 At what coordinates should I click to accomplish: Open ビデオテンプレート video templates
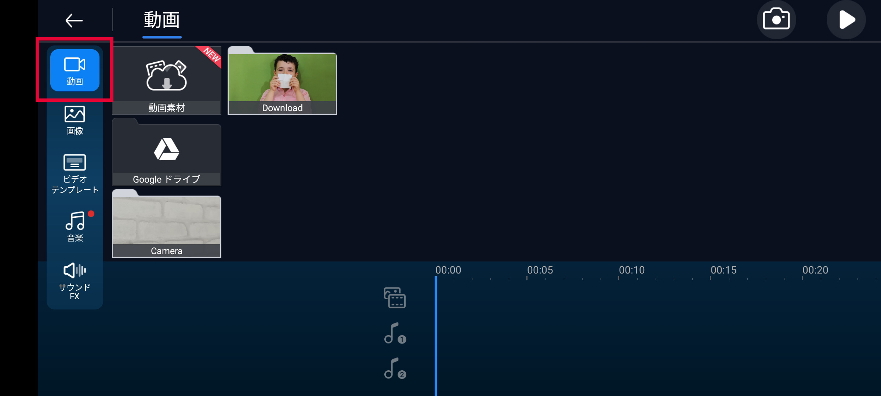(75, 173)
